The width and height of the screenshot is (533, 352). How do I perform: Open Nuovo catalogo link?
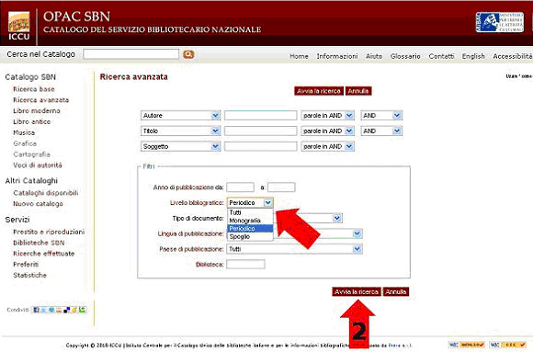[38, 204]
